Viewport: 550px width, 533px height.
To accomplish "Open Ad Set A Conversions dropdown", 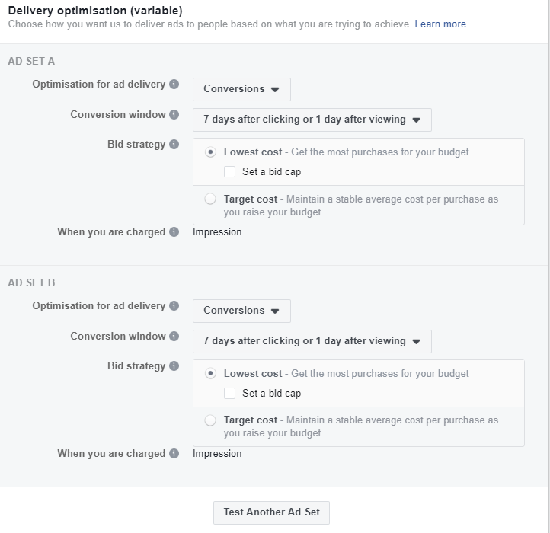I will (x=241, y=89).
